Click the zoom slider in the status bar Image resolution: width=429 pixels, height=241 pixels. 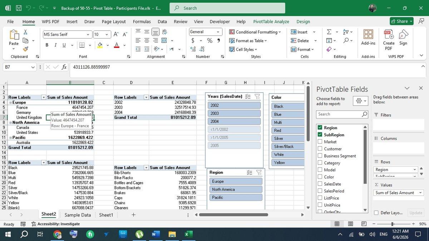(393, 224)
